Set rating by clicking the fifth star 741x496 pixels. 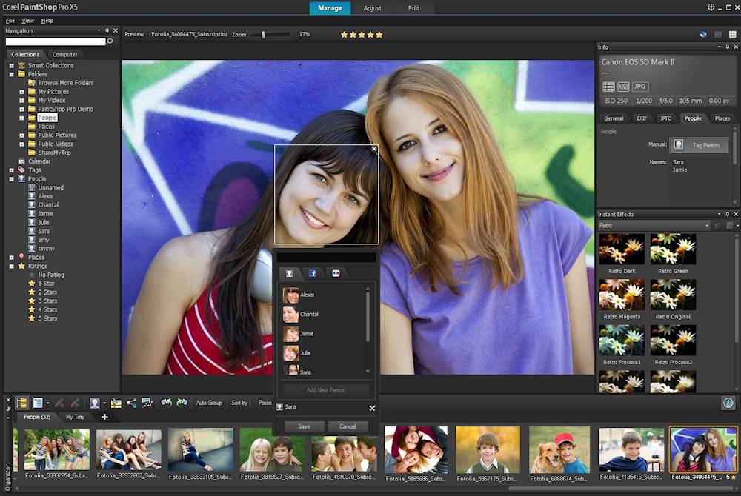point(380,35)
